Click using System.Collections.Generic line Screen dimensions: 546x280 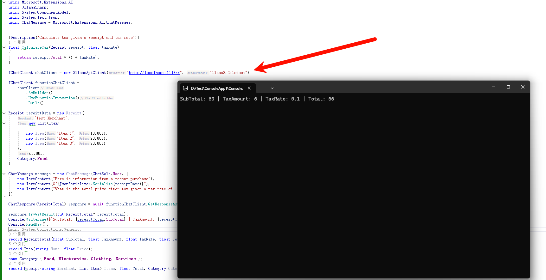click(x=45, y=229)
